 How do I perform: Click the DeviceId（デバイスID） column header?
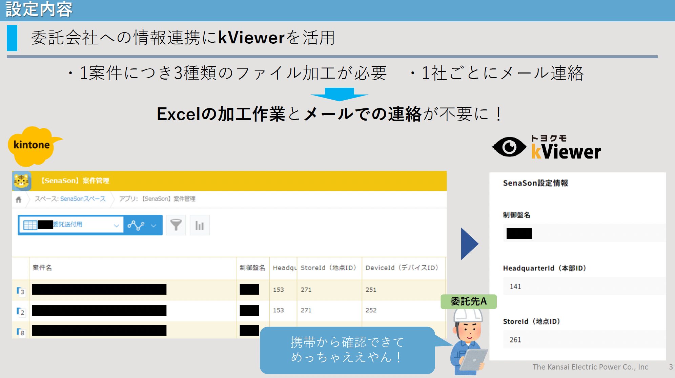[402, 268]
